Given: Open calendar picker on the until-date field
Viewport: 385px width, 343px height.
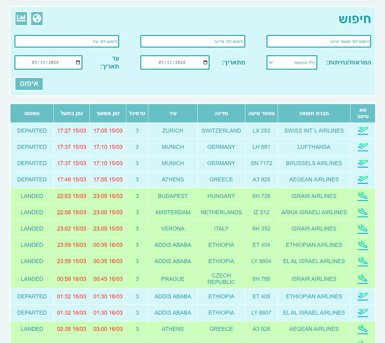Looking at the screenshot, I should pyautogui.click(x=78, y=63).
